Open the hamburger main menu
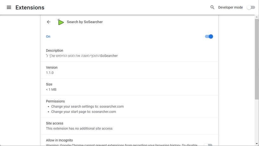The width and height of the screenshot is (259, 146). (9, 7)
